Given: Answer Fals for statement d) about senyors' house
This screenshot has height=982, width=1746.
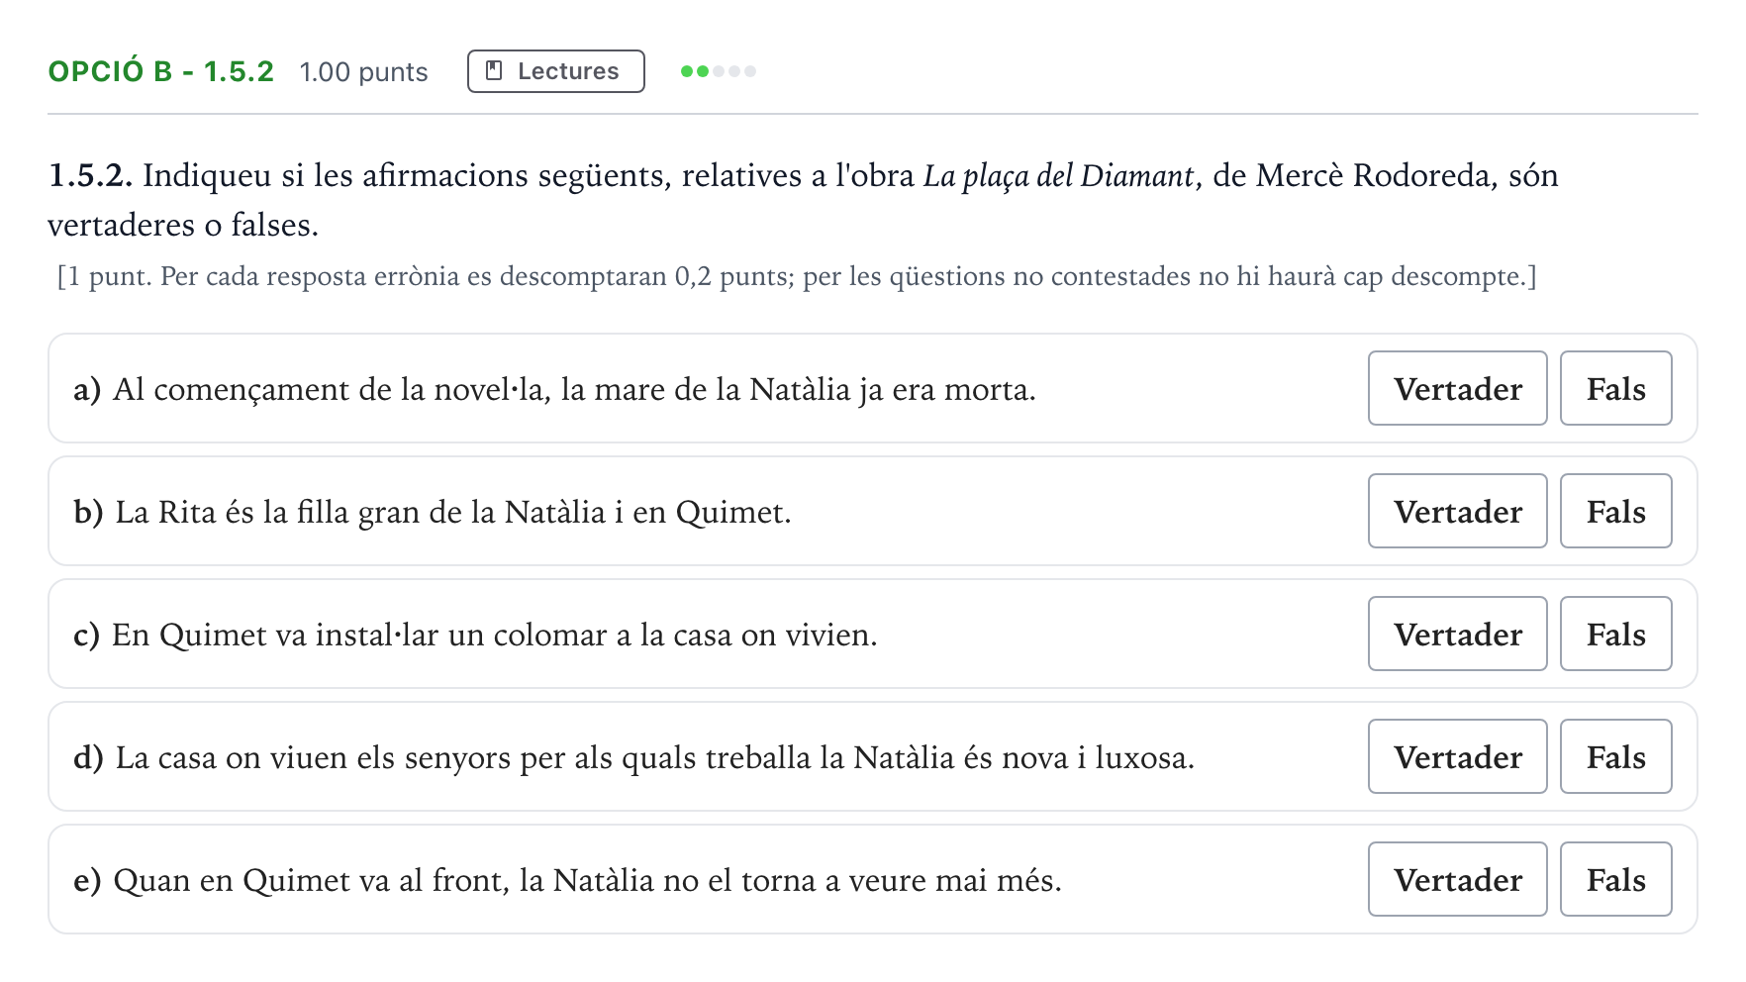Looking at the screenshot, I should (x=1615, y=756).
